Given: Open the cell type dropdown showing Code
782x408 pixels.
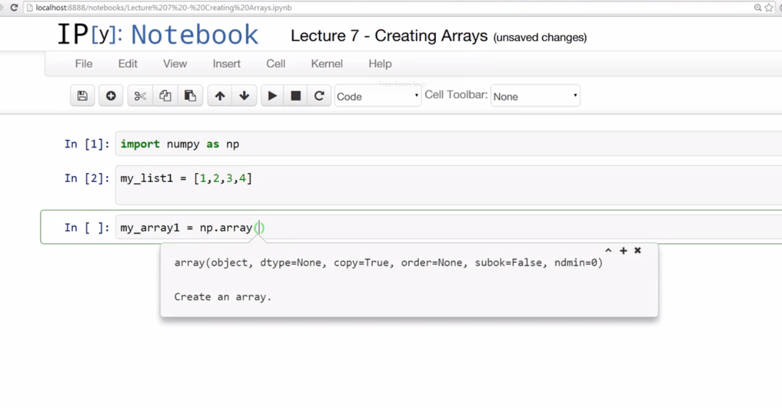Looking at the screenshot, I should (x=377, y=96).
